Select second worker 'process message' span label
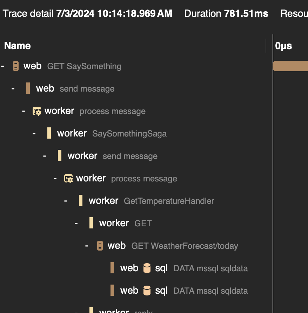The width and height of the screenshot is (308, 313). [144, 179]
